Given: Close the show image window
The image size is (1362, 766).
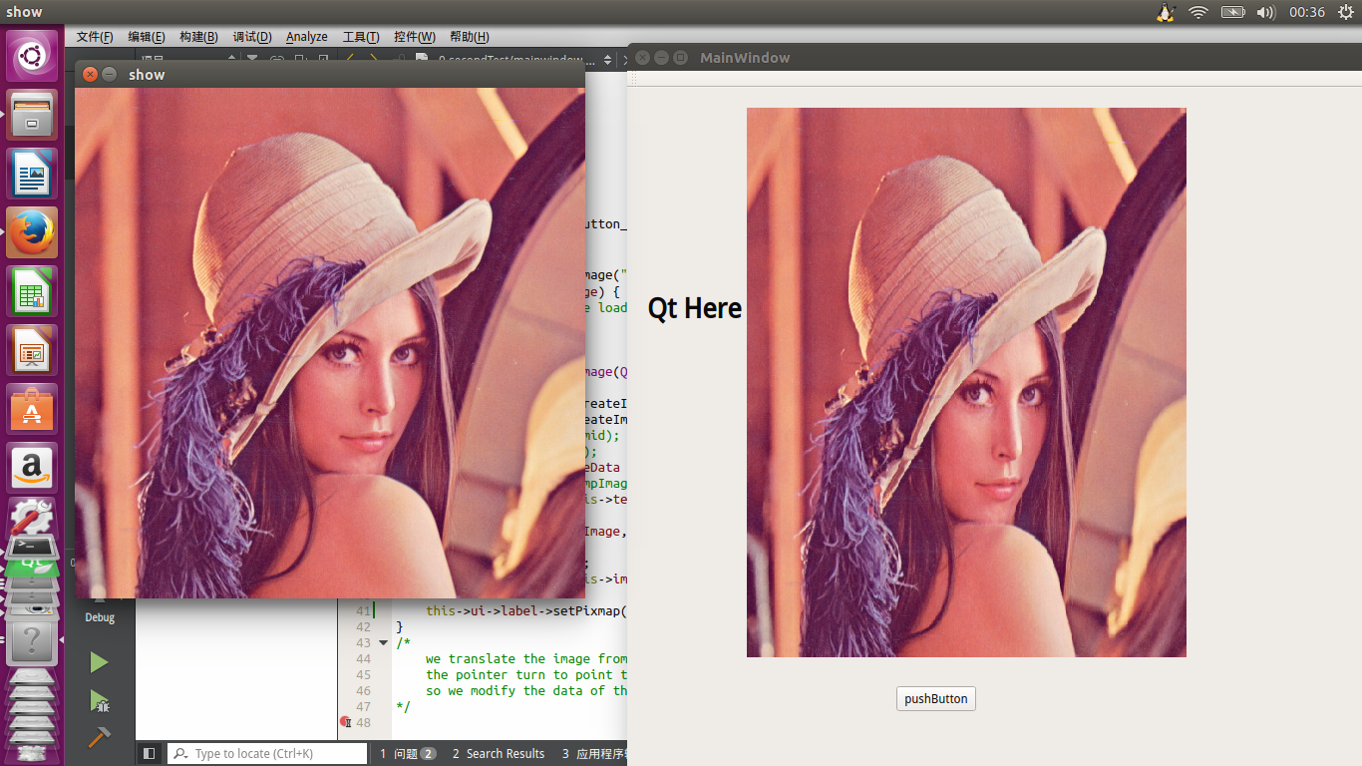Looking at the screenshot, I should click(90, 74).
